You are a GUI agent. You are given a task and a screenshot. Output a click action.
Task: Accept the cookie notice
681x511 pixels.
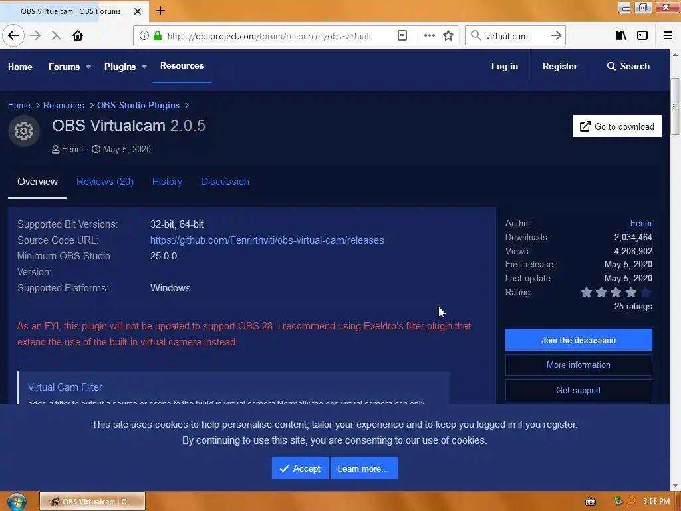click(x=300, y=468)
